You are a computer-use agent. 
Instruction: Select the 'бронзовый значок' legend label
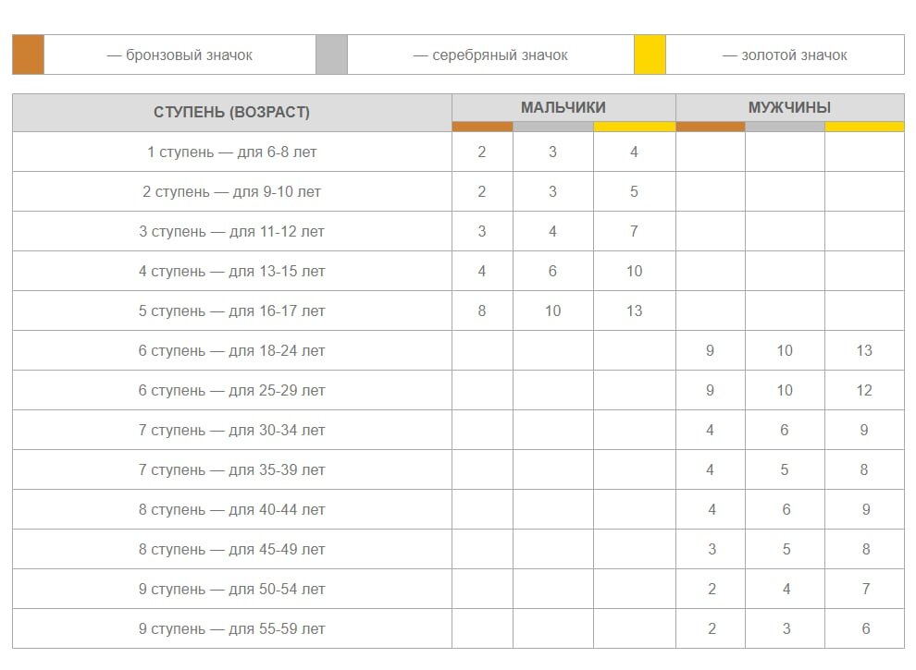[179, 55]
